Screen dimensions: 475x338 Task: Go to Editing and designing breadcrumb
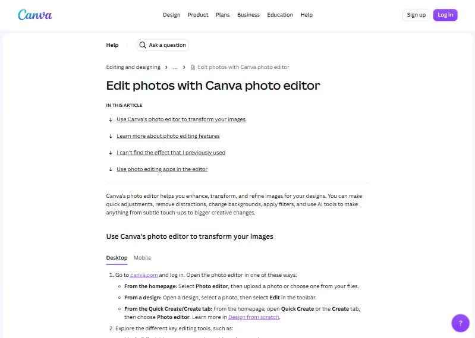point(133,67)
